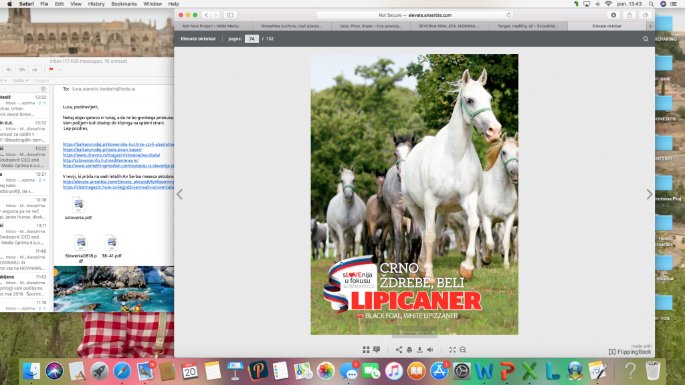Go to the next magazine page arrow
This screenshot has height=385, width=685.
649,195
